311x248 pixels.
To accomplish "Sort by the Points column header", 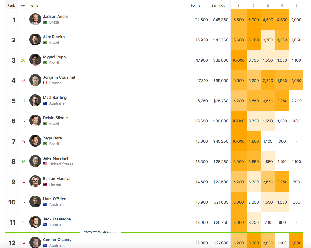I will [x=195, y=5].
